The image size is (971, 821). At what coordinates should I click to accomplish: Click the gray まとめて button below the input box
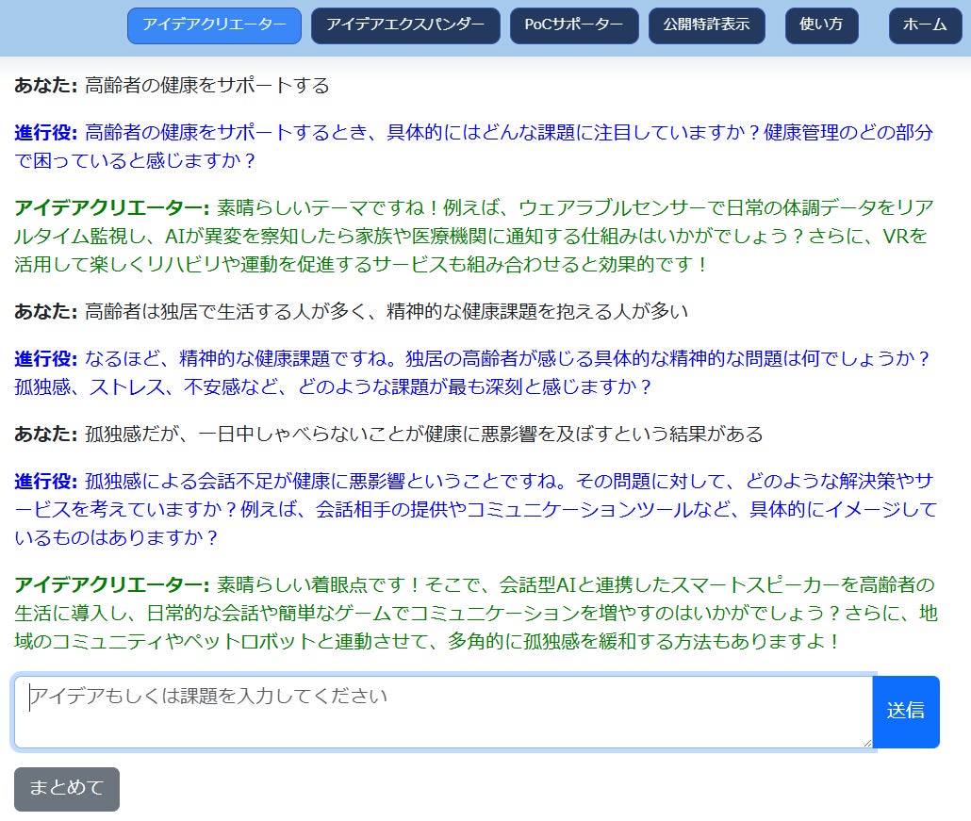coord(66,790)
